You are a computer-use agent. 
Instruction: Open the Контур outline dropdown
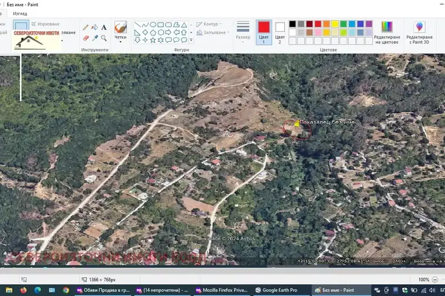coord(209,24)
